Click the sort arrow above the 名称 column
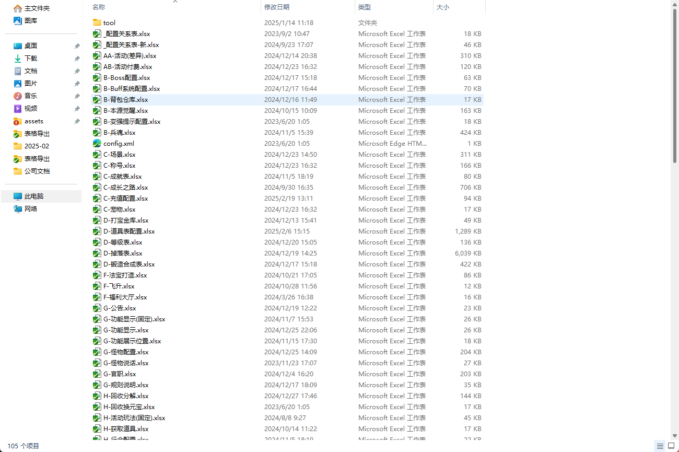The image size is (679, 452). (x=175, y=2)
